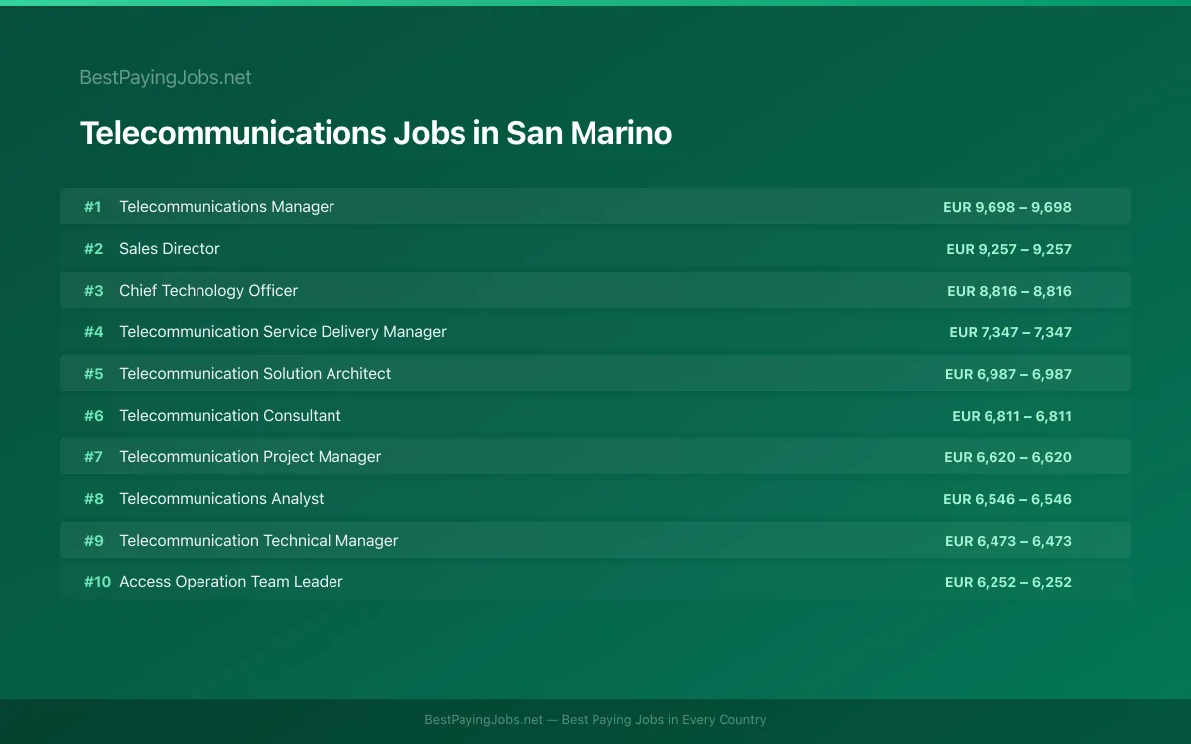Click the BestPayingJobs.net header logo text
The image size is (1191, 744).
[166, 77]
